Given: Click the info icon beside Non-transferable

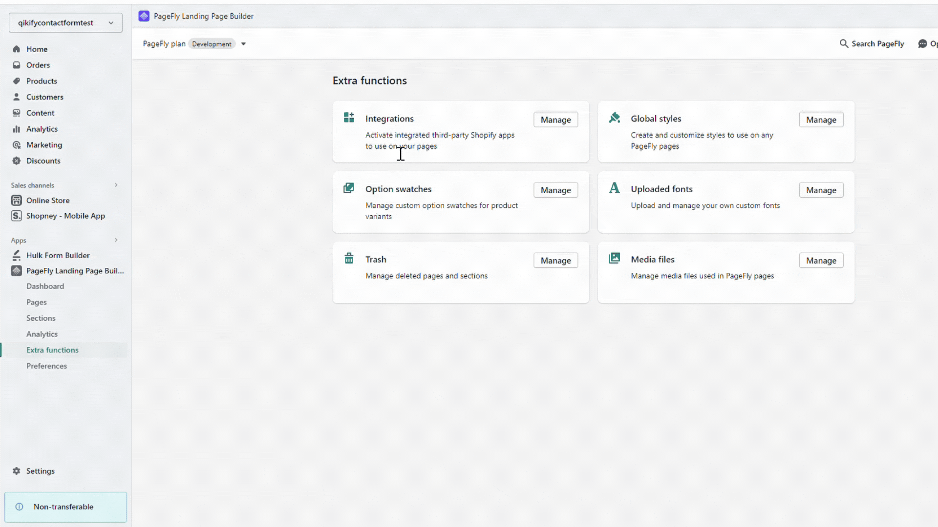Looking at the screenshot, I should coord(20,507).
